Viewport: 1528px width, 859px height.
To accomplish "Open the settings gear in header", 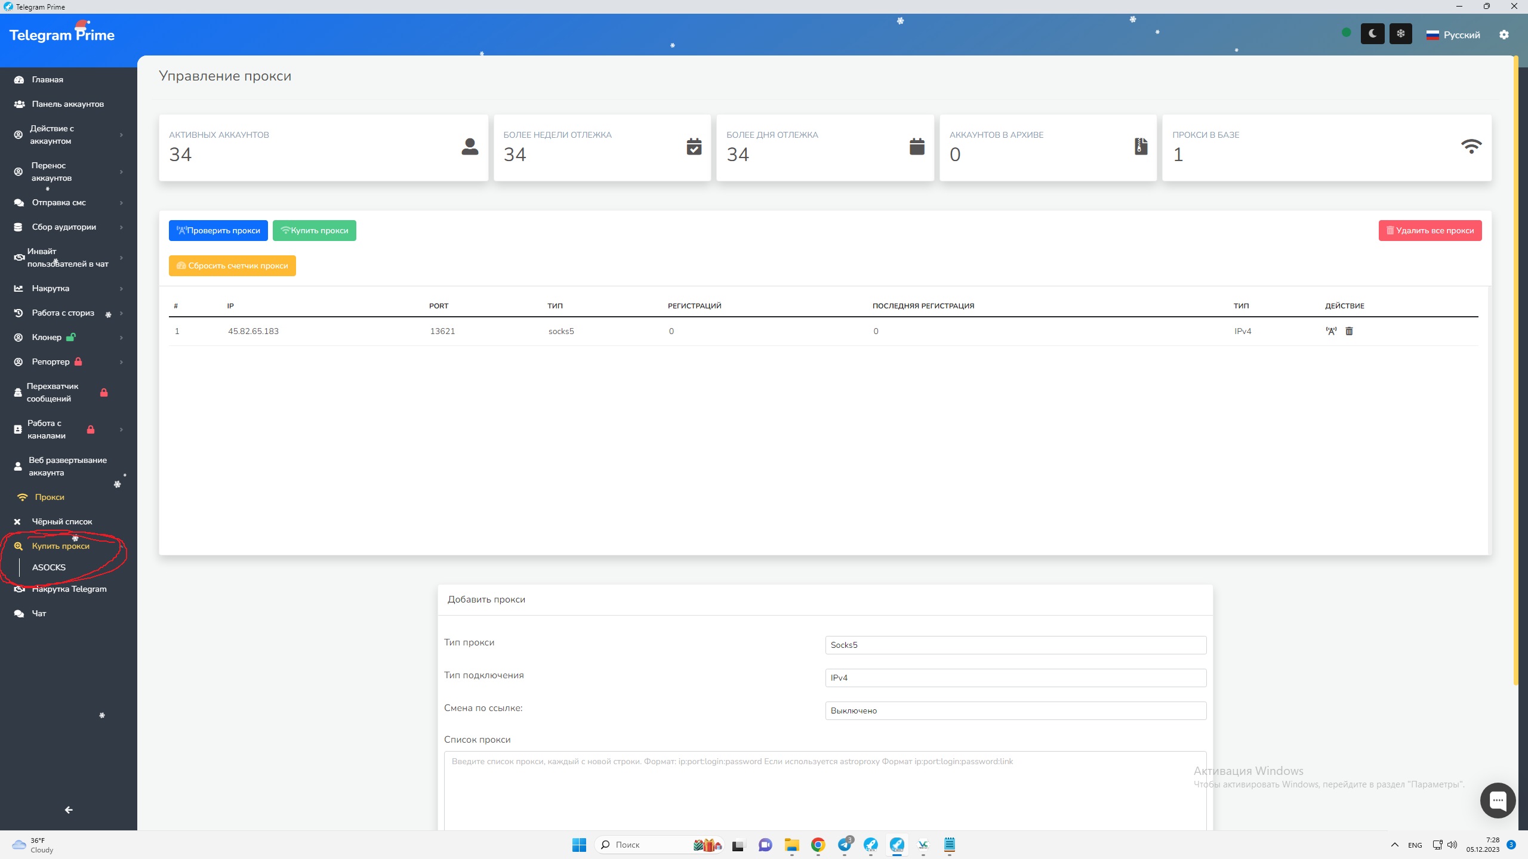I will tap(1504, 35).
